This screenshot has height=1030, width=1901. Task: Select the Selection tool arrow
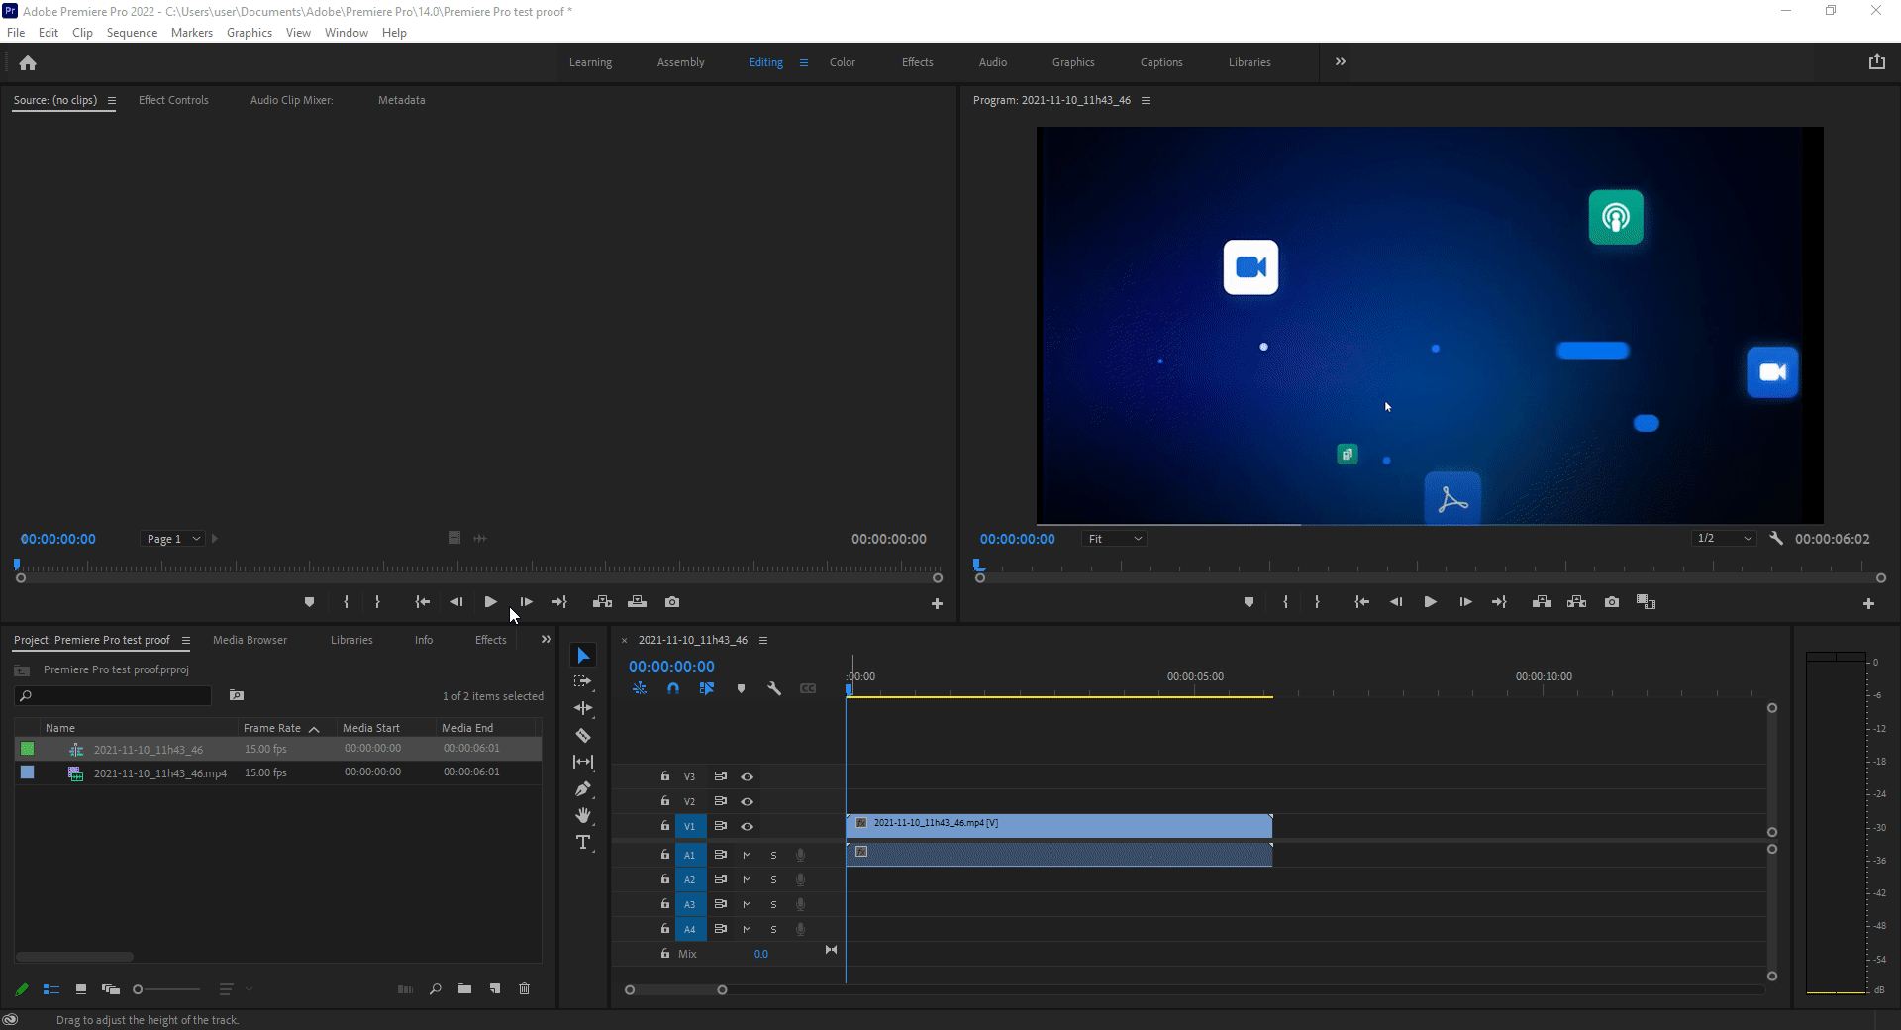pyautogui.click(x=583, y=656)
